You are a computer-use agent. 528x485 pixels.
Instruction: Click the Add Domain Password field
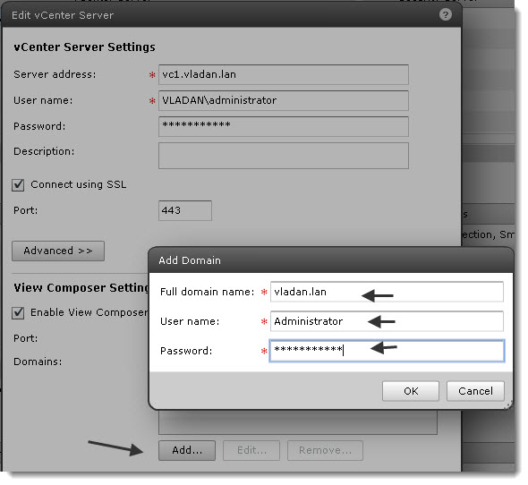(x=387, y=351)
